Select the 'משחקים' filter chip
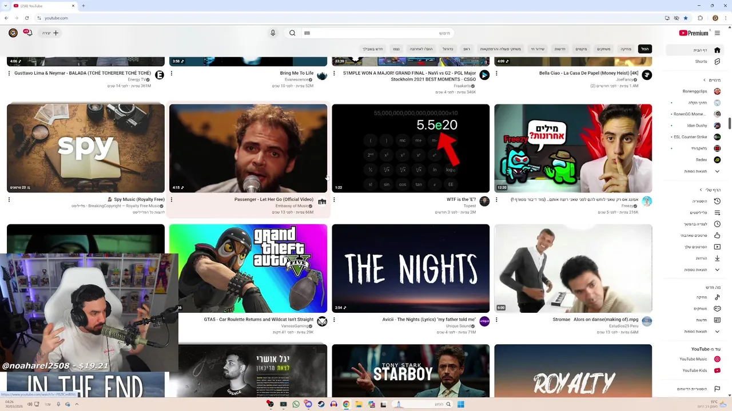This screenshot has height=411, width=732. click(604, 49)
